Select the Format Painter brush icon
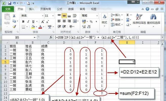This screenshot has height=101, width=166. point(14,27)
